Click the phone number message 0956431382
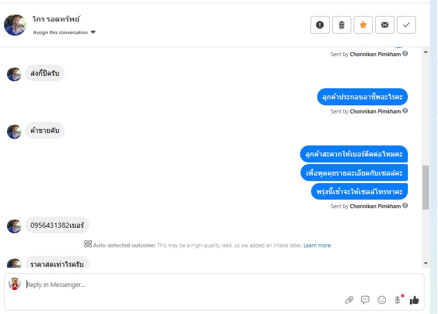Viewport: 438px width, 314px height. (57, 225)
